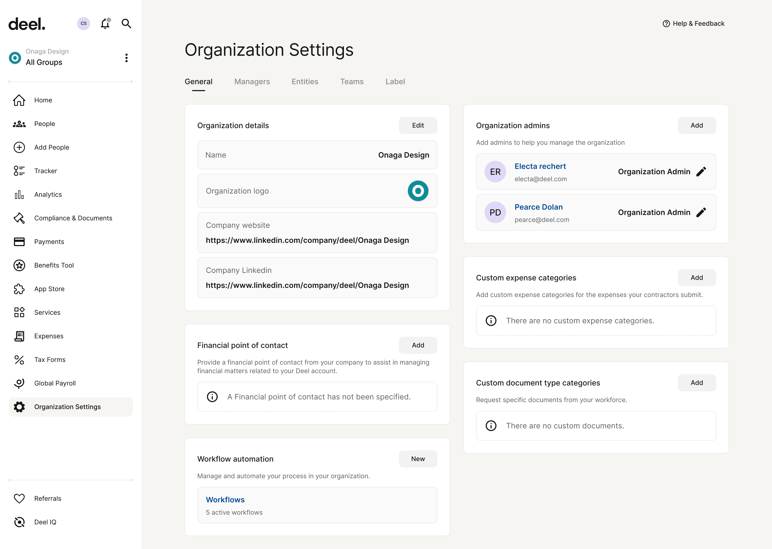Click the Help & Feedback question icon
The image size is (772, 549).
point(666,24)
